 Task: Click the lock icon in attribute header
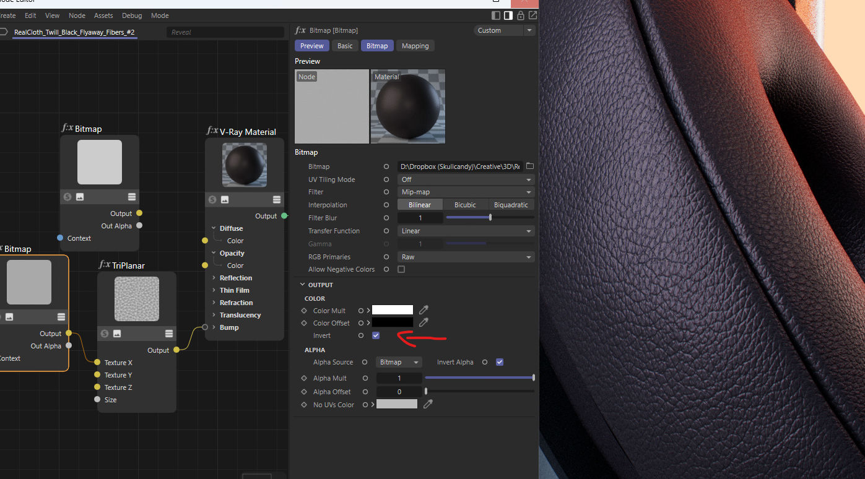click(521, 15)
